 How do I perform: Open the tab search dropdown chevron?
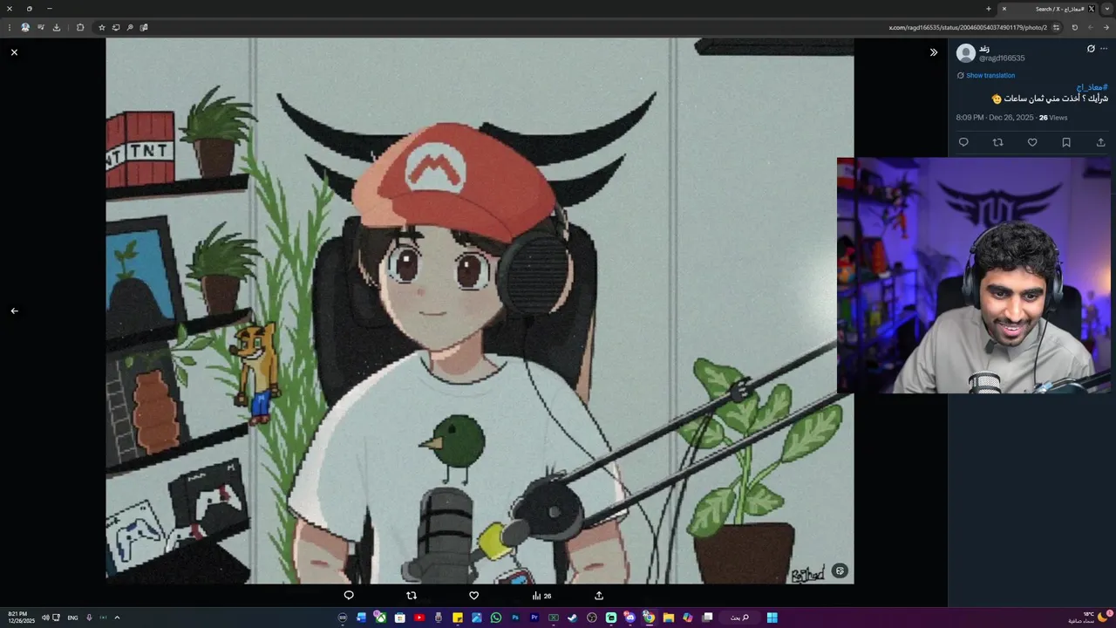1107,9
